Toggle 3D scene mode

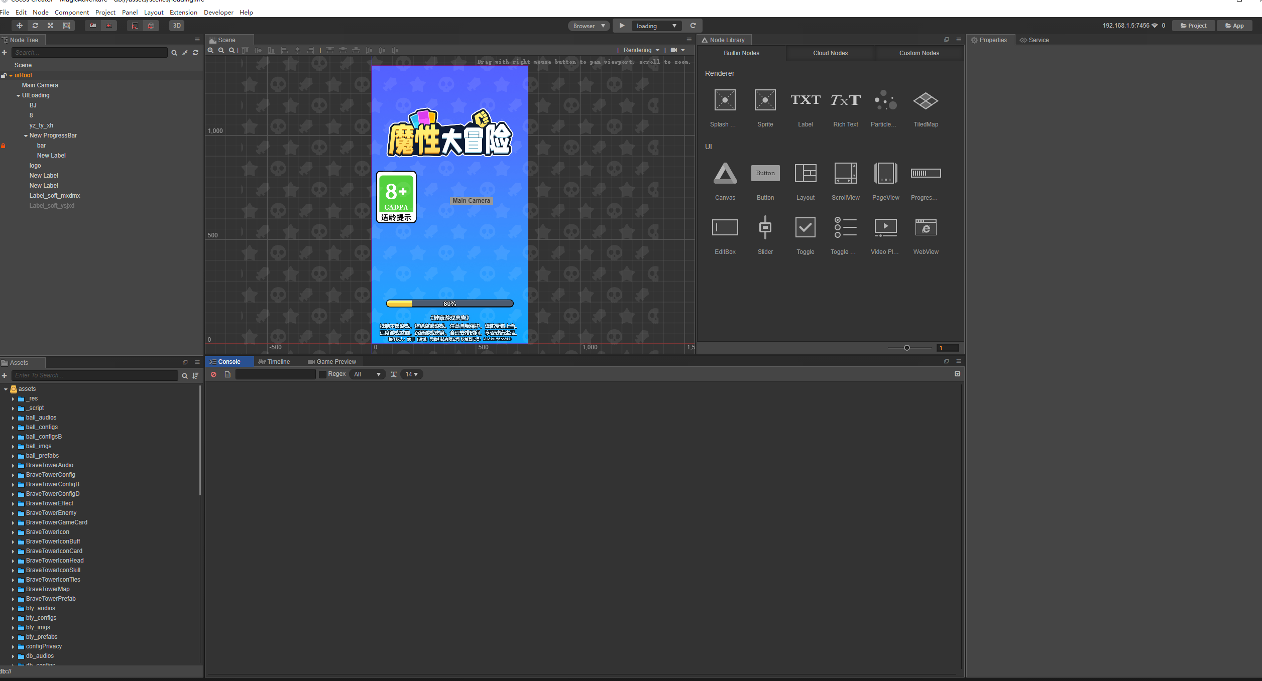pyautogui.click(x=177, y=26)
